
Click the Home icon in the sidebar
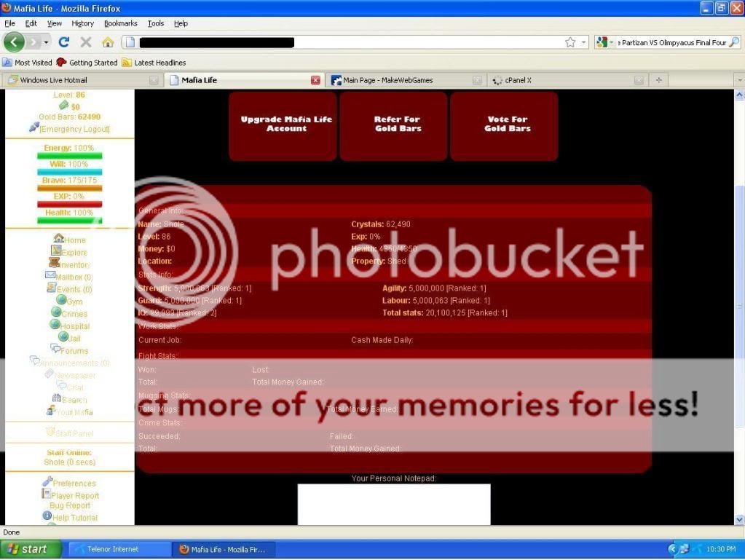(x=58, y=238)
